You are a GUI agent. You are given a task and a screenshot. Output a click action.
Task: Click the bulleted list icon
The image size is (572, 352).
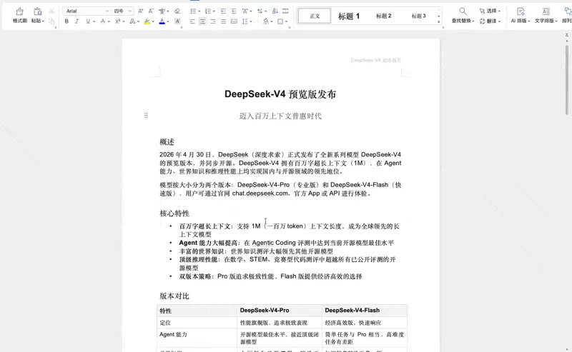[193, 11]
